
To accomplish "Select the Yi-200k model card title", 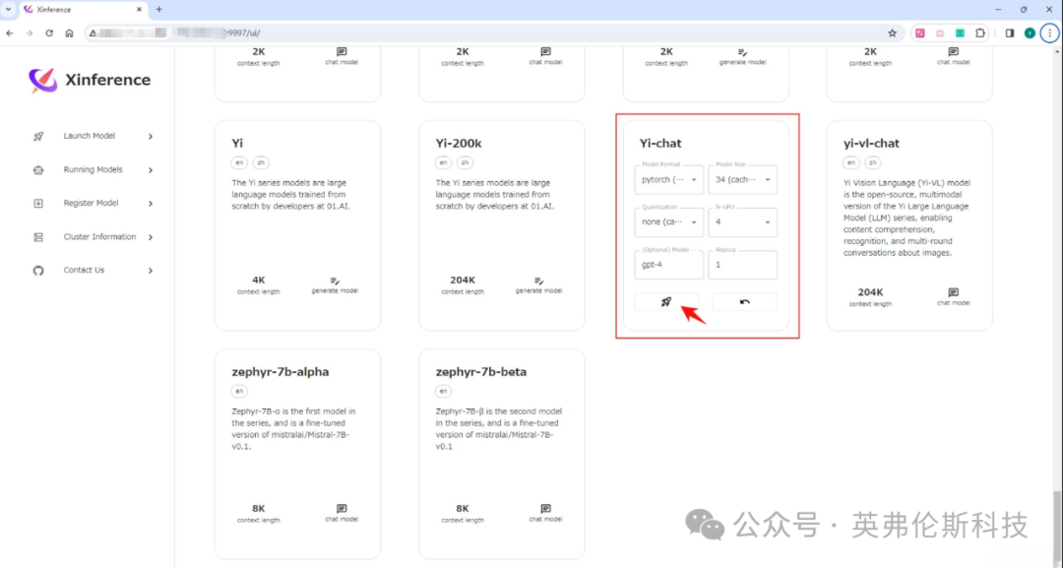I will (459, 143).
